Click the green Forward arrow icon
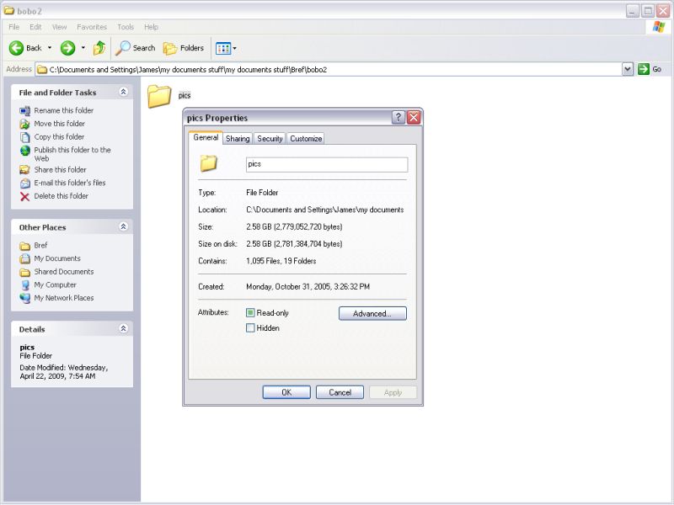 (67, 48)
